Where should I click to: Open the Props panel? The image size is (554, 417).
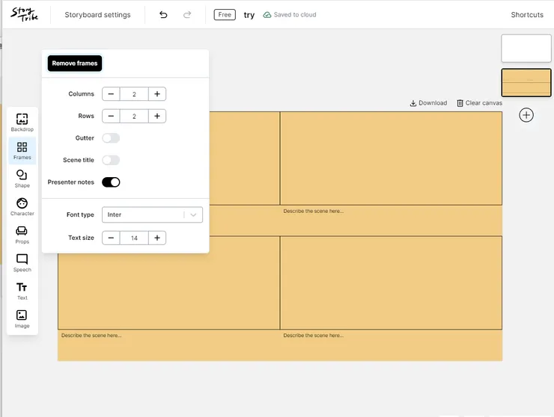pos(22,235)
